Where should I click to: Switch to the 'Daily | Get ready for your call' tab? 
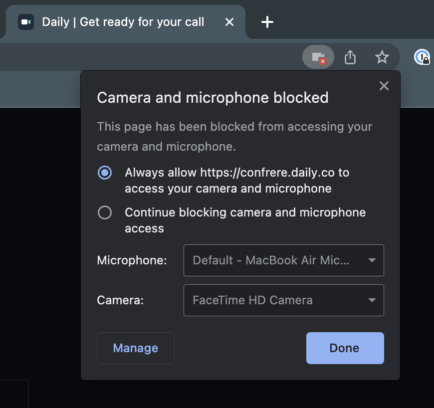[x=123, y=22]
